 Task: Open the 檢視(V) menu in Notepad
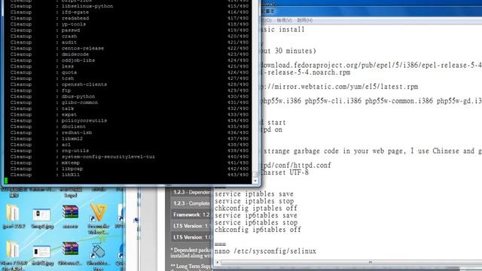pos(284,20)
